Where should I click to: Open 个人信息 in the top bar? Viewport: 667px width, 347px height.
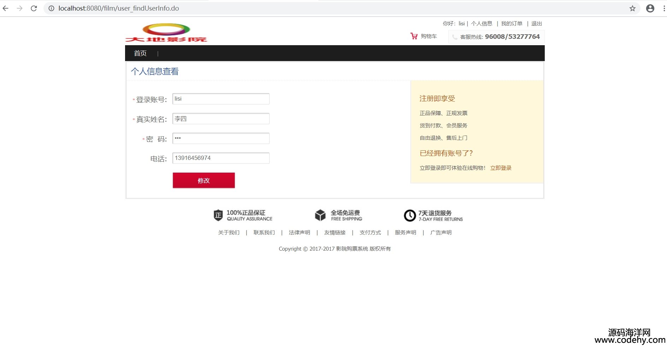click(x=482, y=24)
